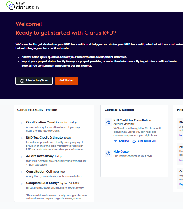The image size is (183, 209).
Task: Click the 'Answer some quick questions' bullet text
Action: click(x=74, y=57)
